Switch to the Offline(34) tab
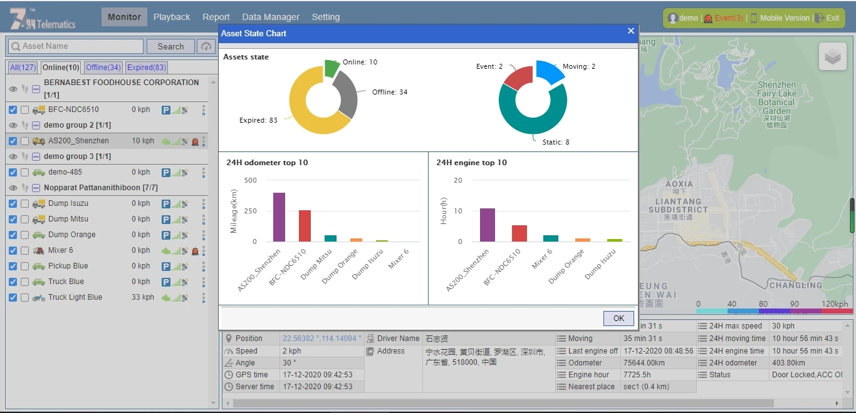The image size is (856, 413). [x=103, y=68]
